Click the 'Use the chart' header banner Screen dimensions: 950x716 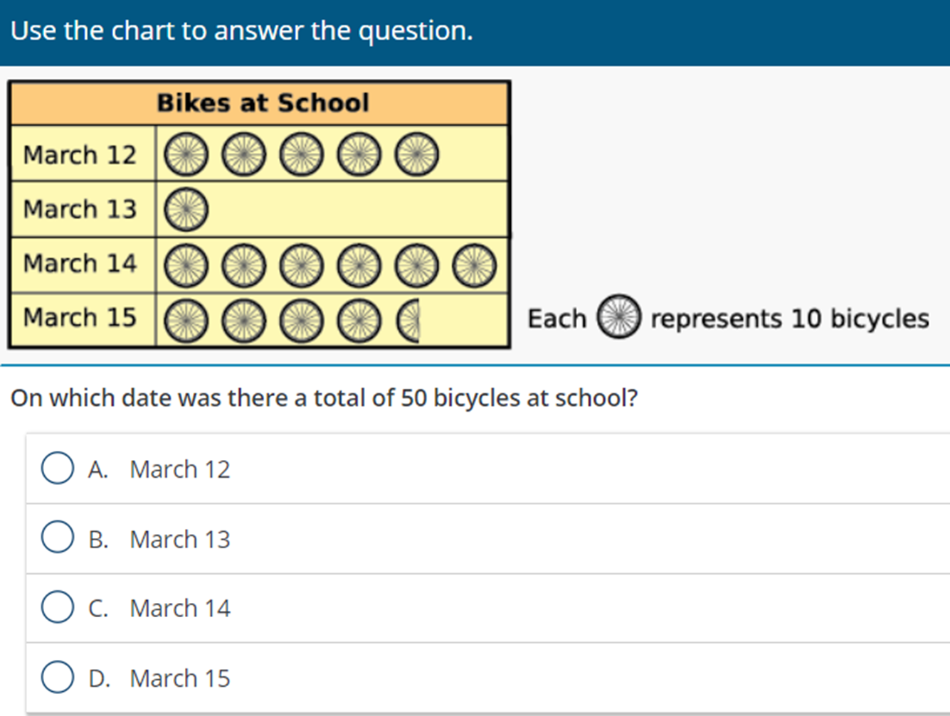tap(242, 31)
